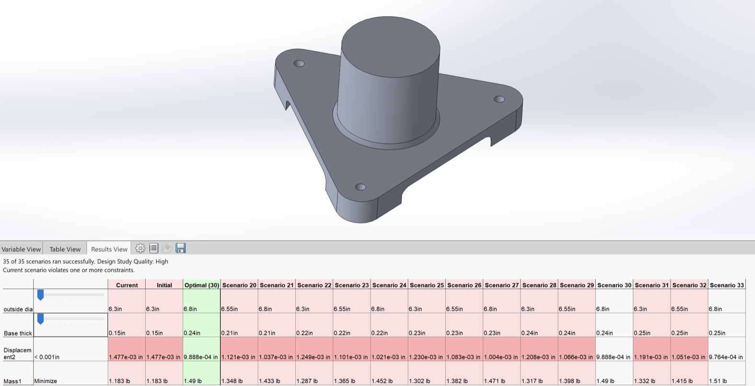Screen dimensions: 755x386
Task: Click the Scenario 23 column header
Action: pos(352,285)
